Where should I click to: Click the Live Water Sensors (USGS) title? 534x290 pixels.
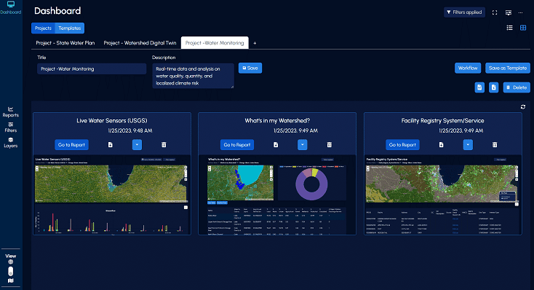[112, 120]
